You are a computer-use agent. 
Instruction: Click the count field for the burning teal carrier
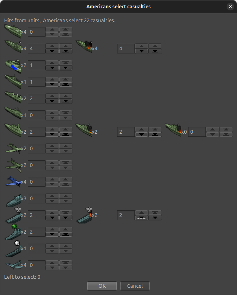pos(126,215)
